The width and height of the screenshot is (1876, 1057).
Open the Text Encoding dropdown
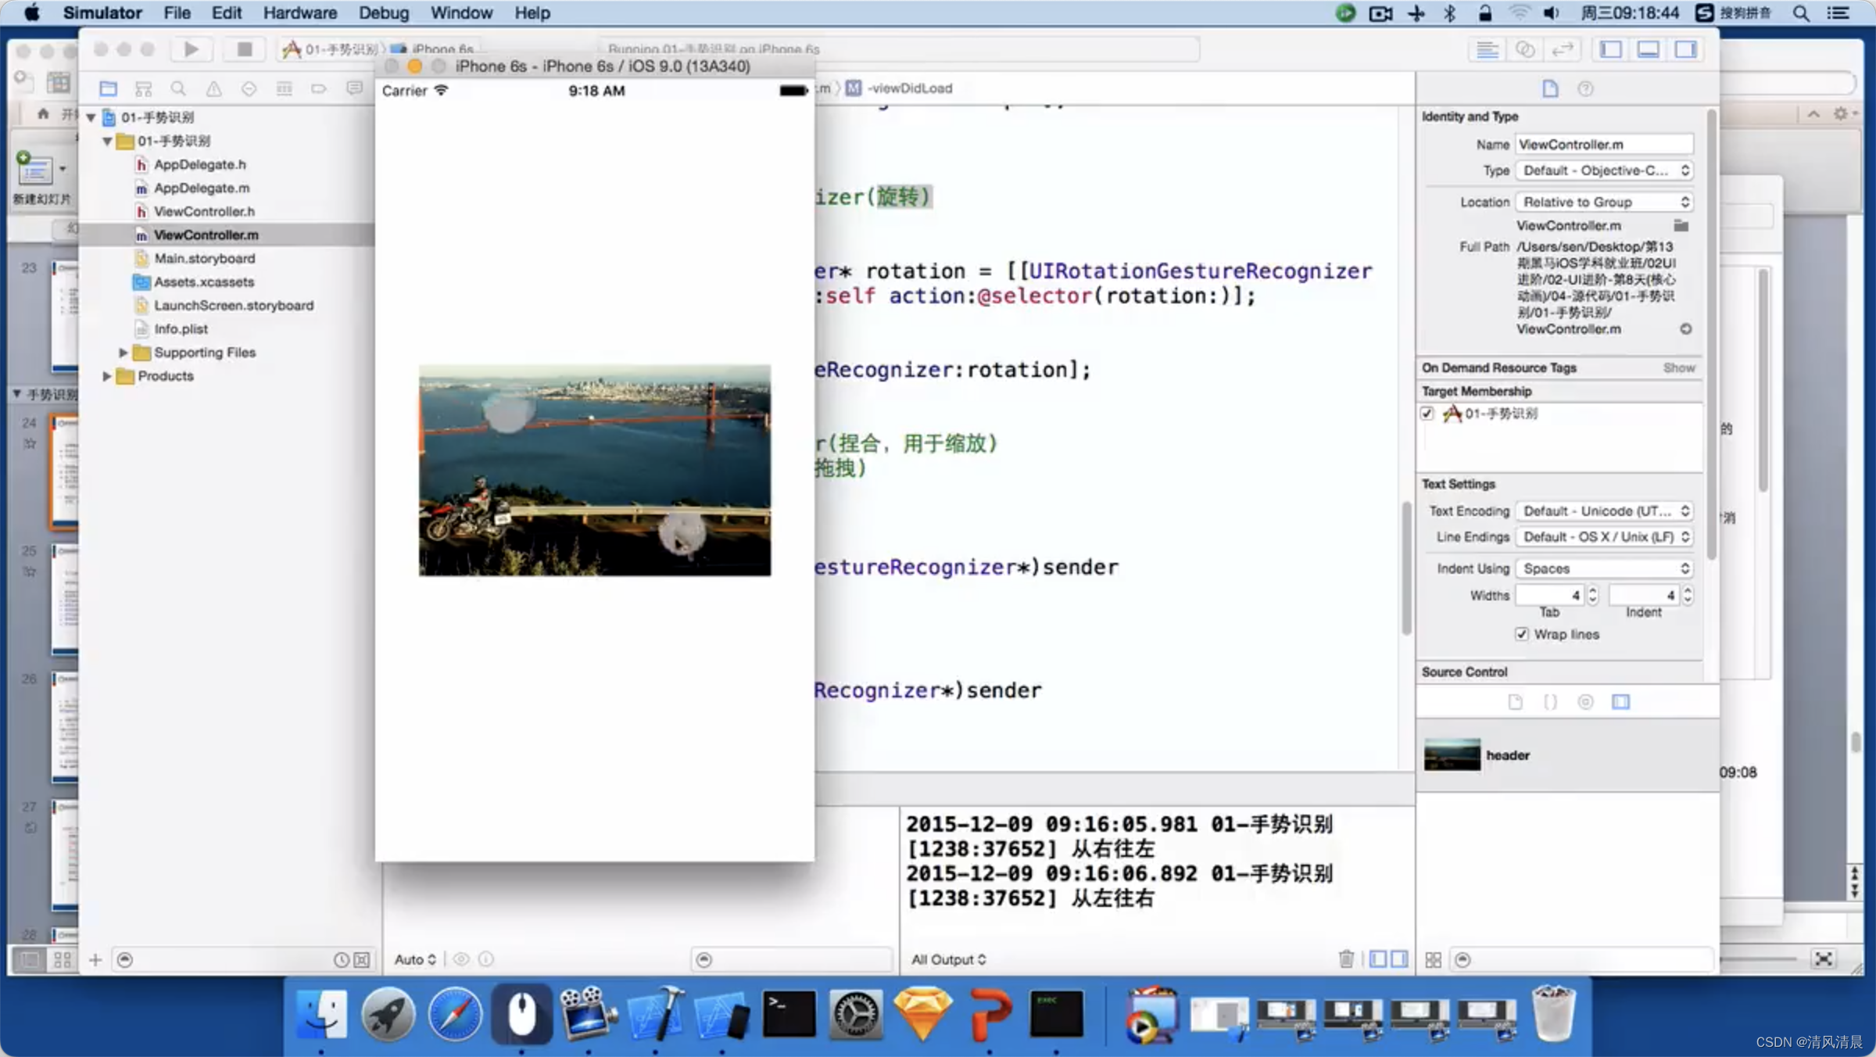1604,511
